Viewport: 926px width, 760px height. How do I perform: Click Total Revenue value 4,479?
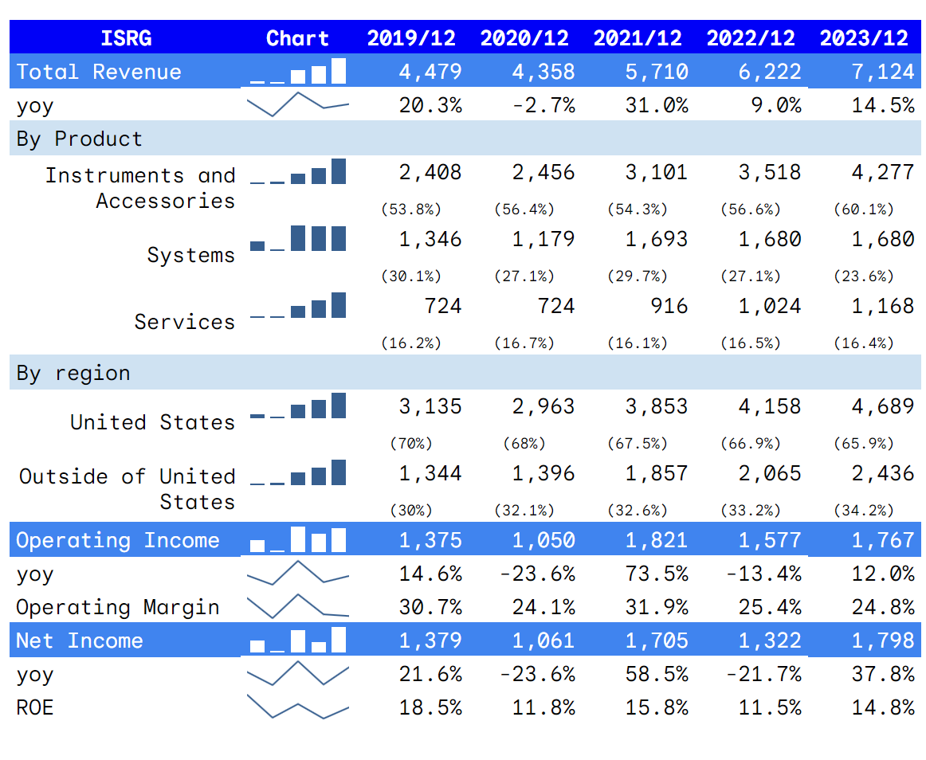coord(430,72)
